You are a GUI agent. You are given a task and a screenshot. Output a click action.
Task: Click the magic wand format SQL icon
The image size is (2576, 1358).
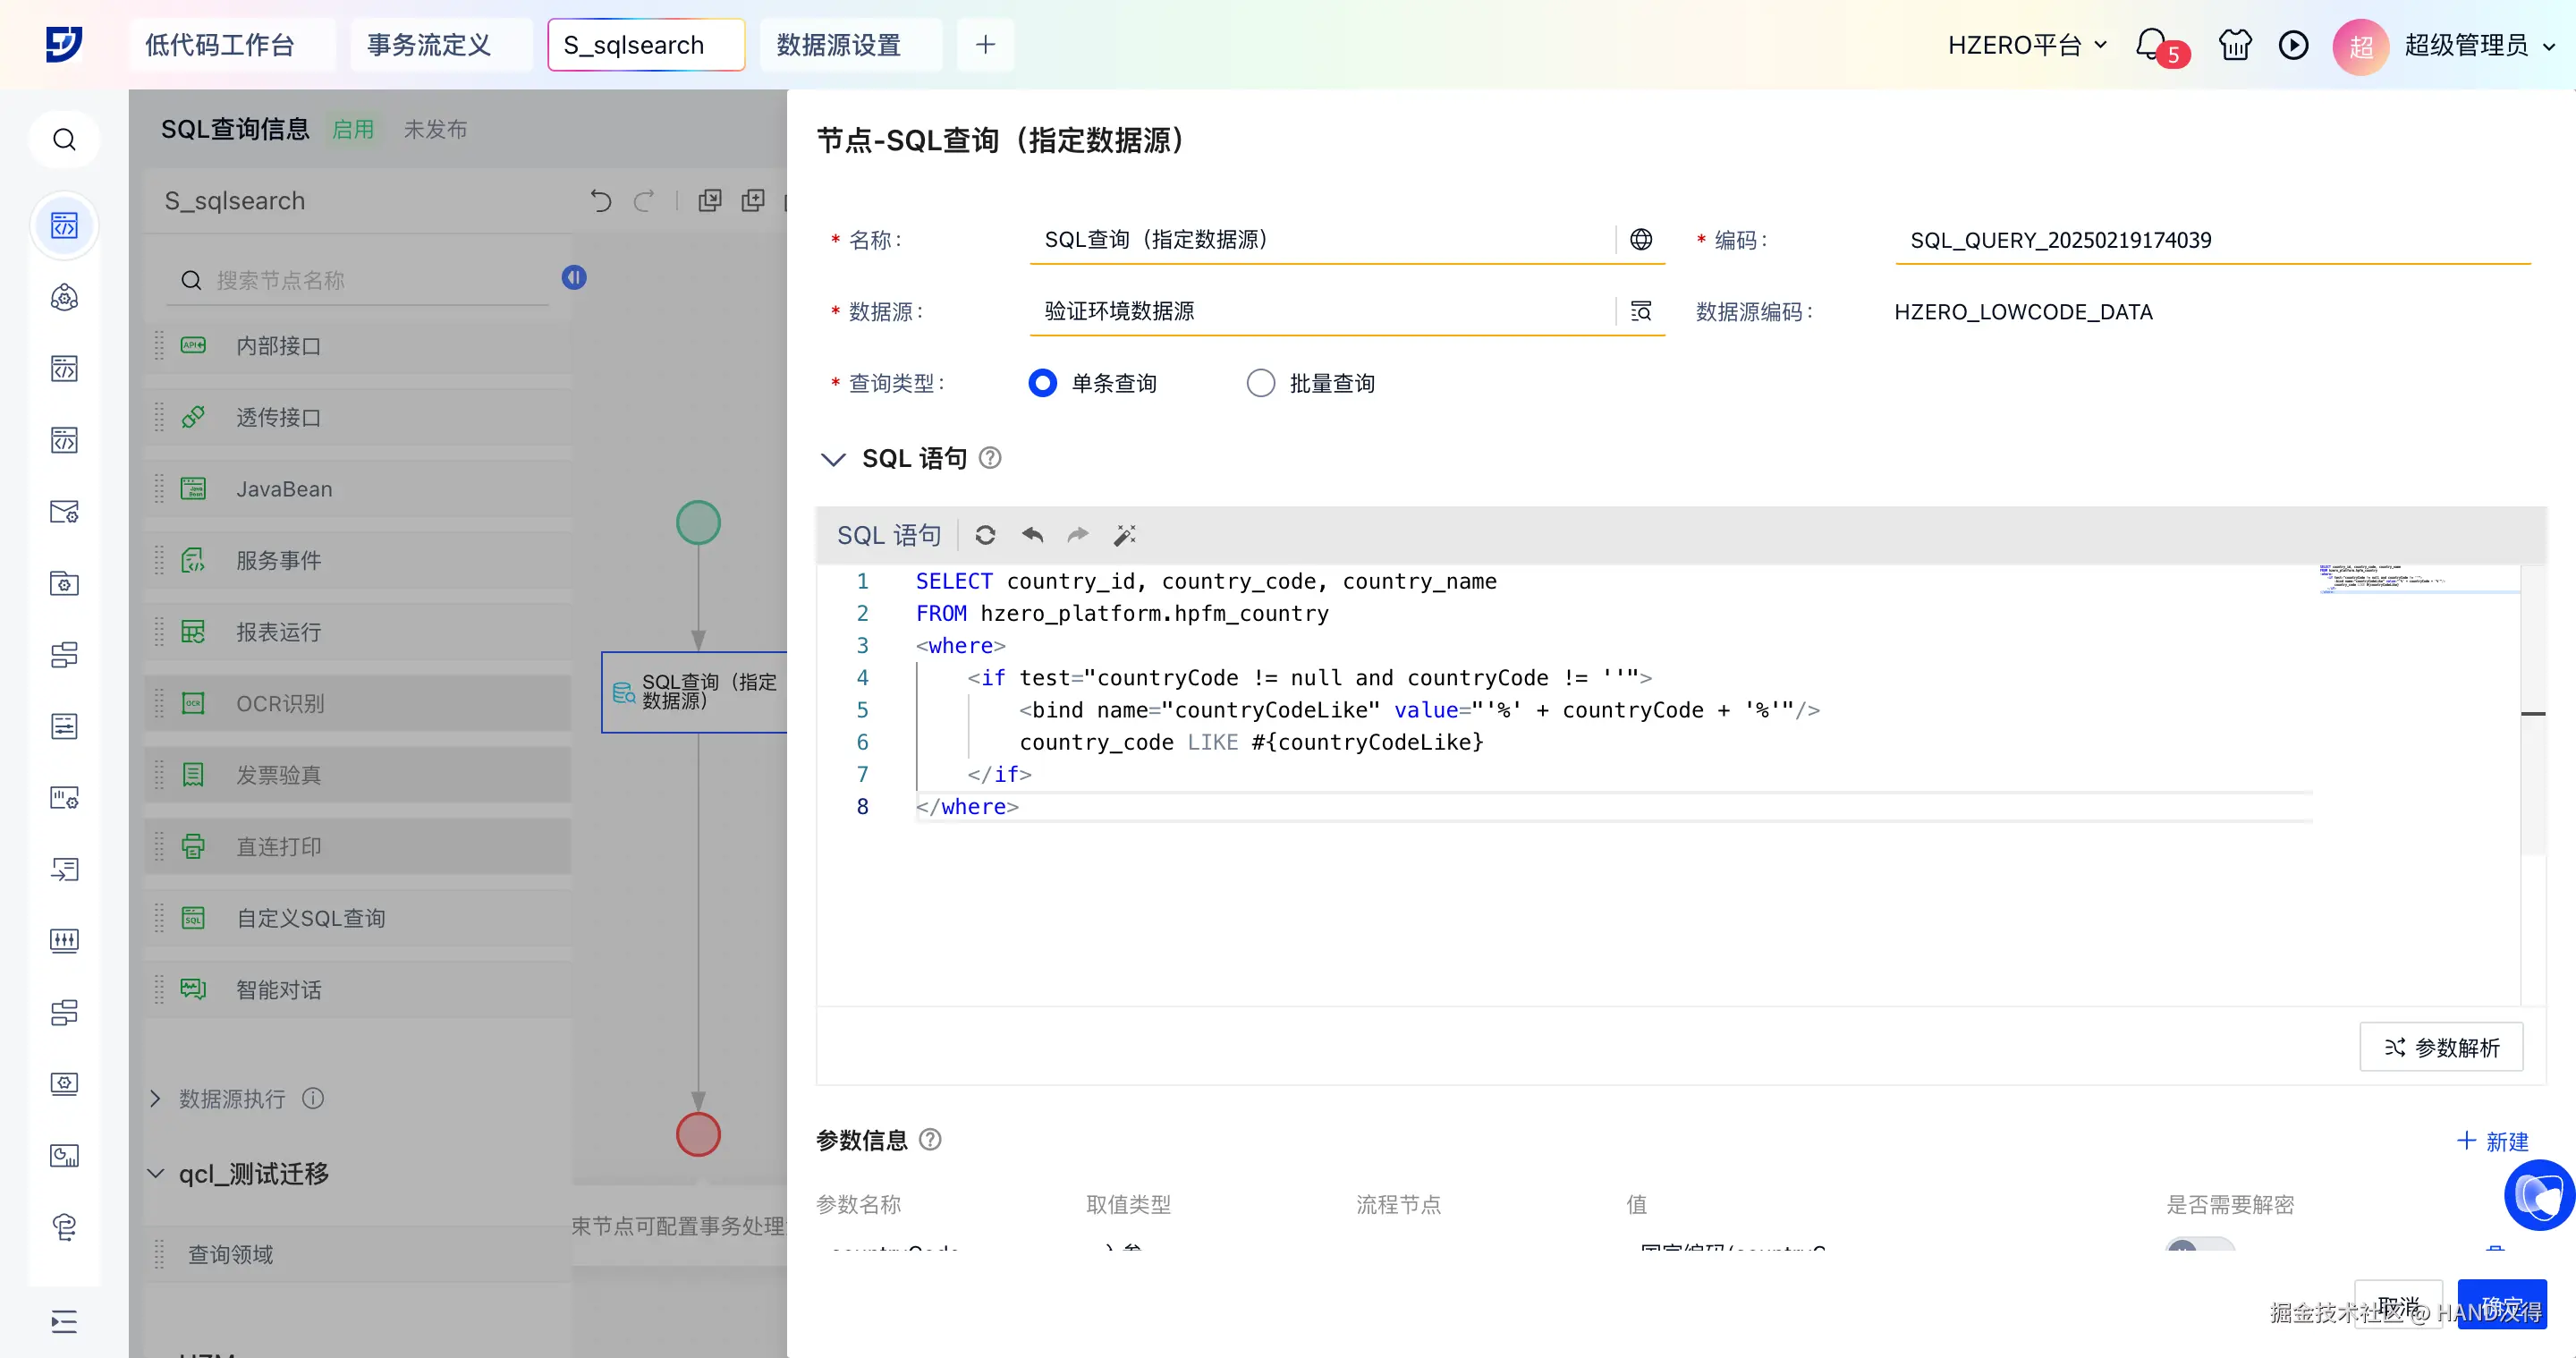click(1124, 535)
